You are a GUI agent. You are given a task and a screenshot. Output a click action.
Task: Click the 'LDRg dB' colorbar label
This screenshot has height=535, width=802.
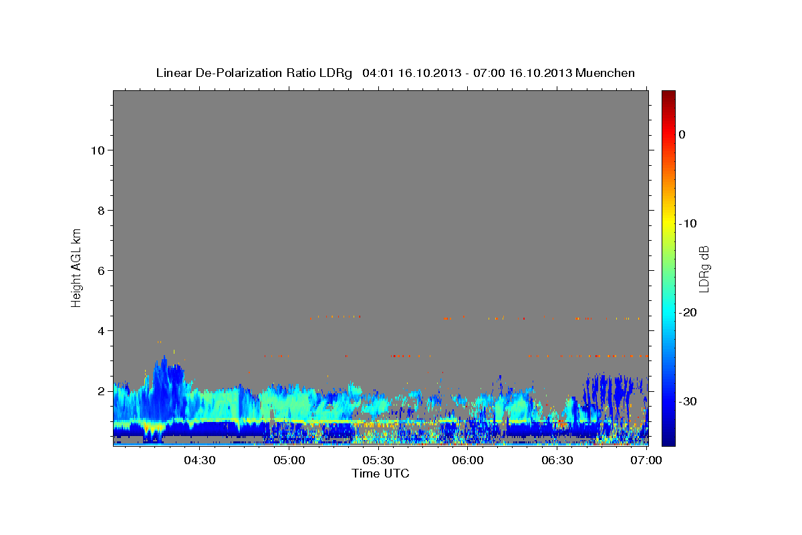click(x=704, y=269)
